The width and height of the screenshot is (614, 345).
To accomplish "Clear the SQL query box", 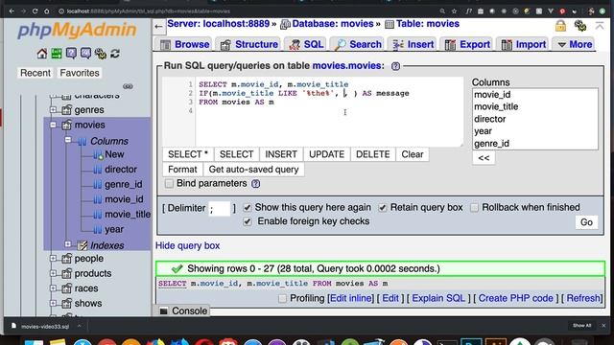I will tap(413, 154).
